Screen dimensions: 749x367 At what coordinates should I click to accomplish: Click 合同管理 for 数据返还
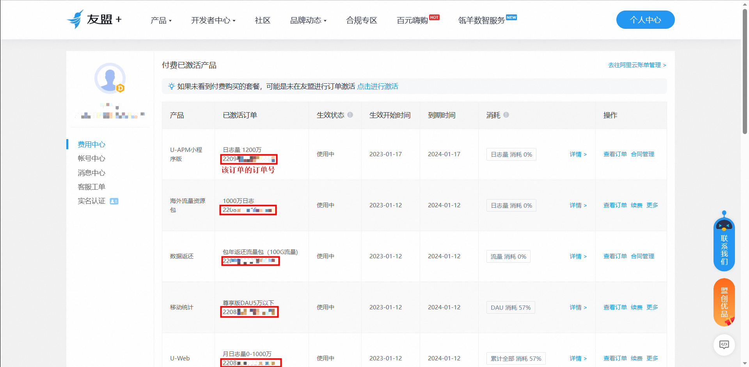coord(643,256)
